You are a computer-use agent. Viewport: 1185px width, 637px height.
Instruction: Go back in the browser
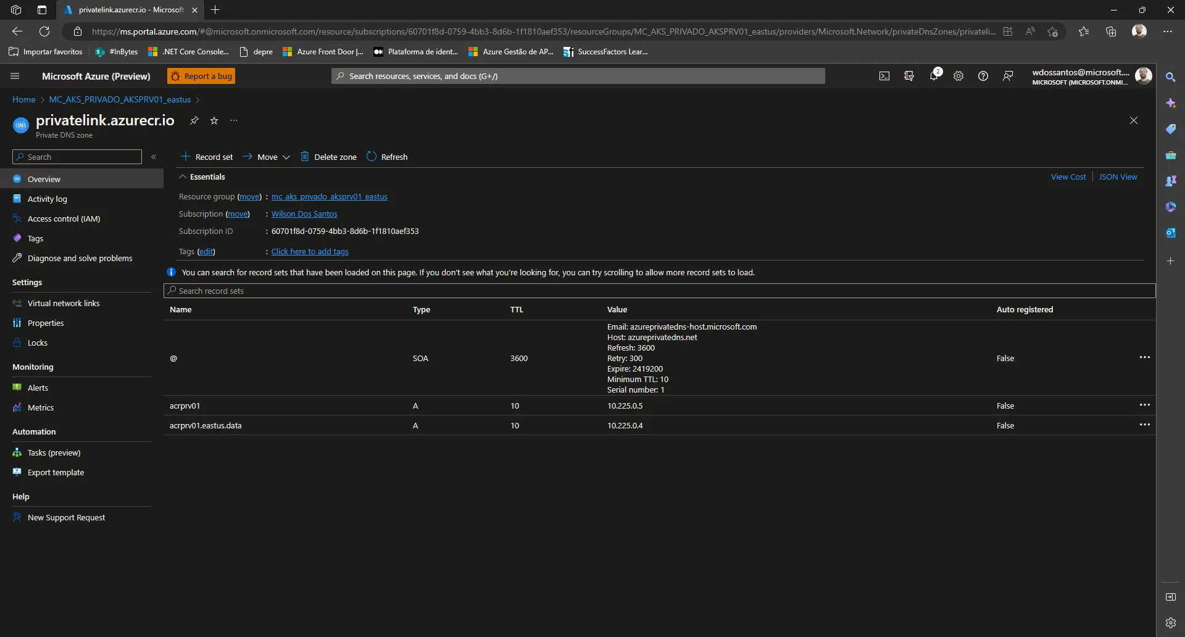(x=17, y=31)
